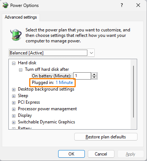Click the green battery plug icon
The height and width of the screenshot is (161, 147).
click(16, 35)
